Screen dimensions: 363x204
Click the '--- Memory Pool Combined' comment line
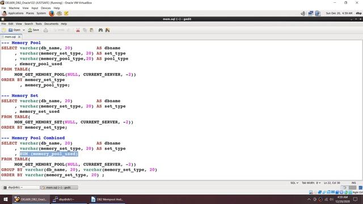pyautogui.click(x=33, y=138)
